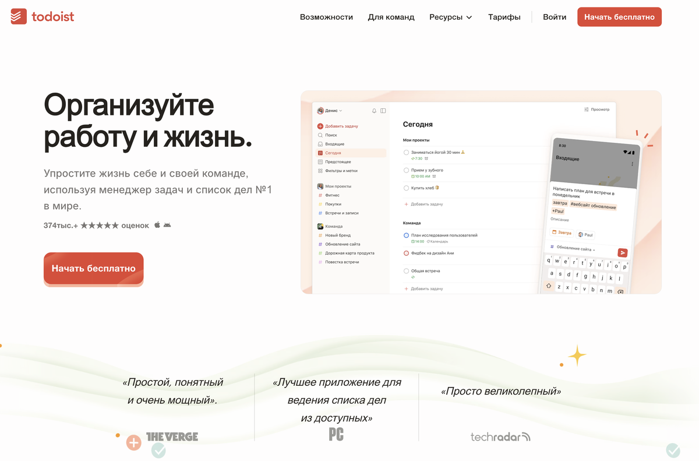
Task: Click hash icon of sidebar Обновление сайта
Action: (320, 244)
